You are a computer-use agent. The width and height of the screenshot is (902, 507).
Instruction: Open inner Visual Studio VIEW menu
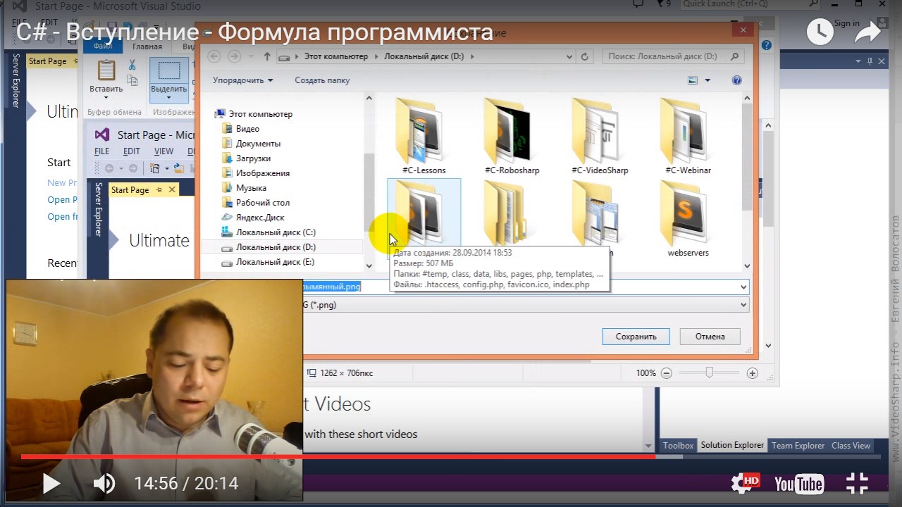(163, 151)
